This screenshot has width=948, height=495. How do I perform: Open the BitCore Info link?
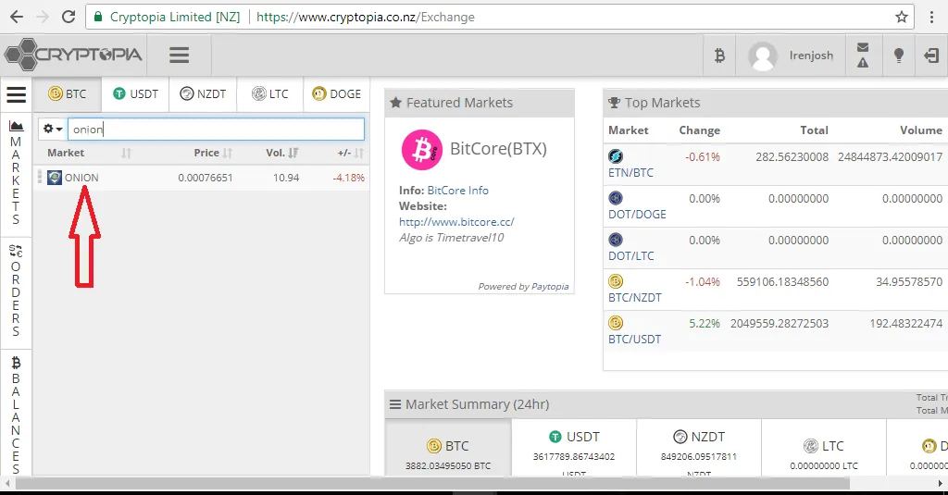(x=457, y=191)
